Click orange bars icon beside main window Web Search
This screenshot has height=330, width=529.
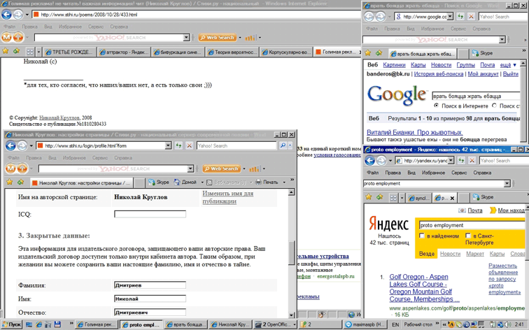click(x=251, y=38)
